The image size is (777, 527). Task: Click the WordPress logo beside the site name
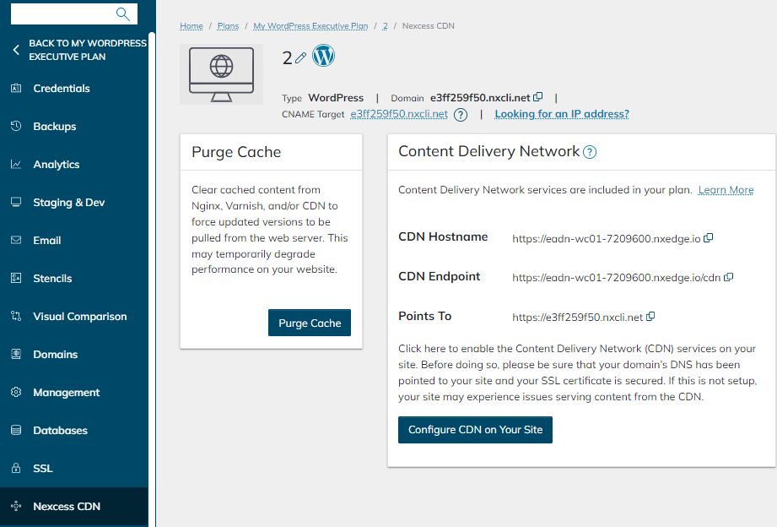click(x=323, y=55)
